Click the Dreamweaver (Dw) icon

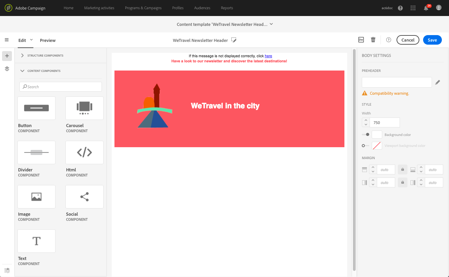pyautogui.click(x=361, y=40)
